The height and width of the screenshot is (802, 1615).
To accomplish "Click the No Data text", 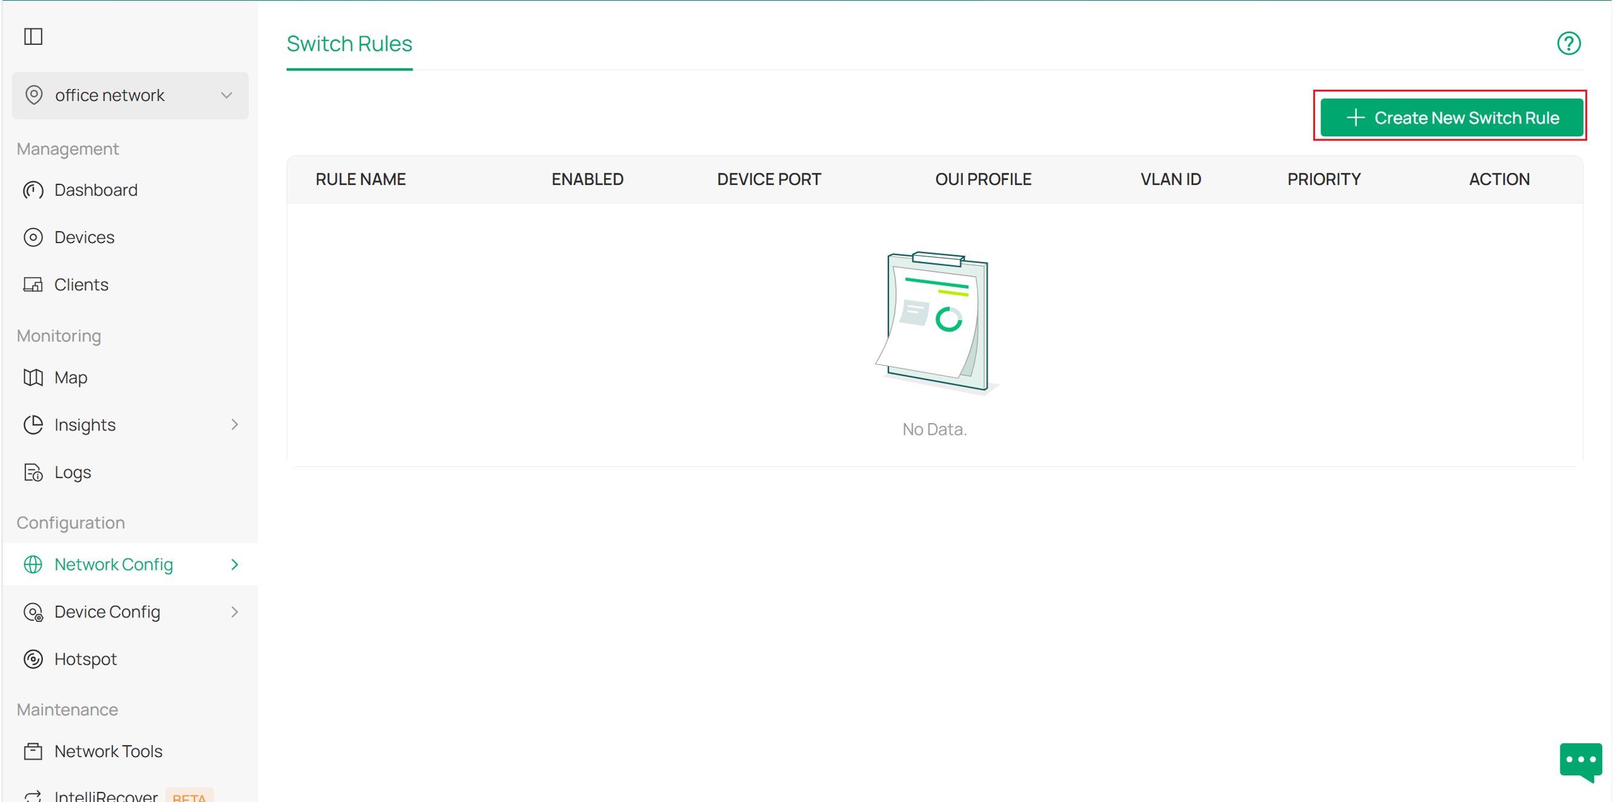I will point(934,430).
